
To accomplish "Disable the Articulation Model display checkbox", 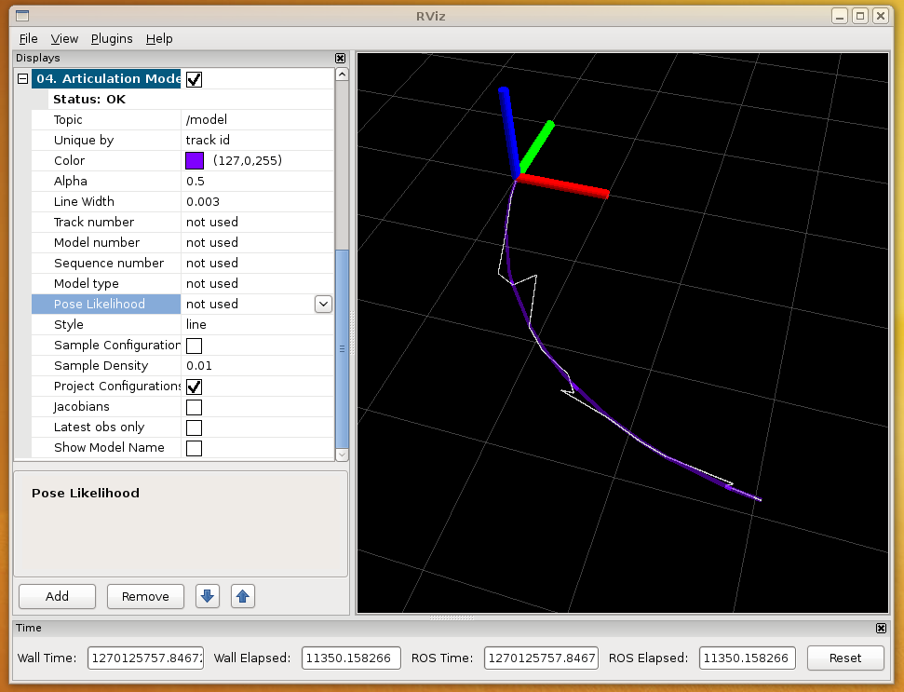I will (x=194, y=79).
